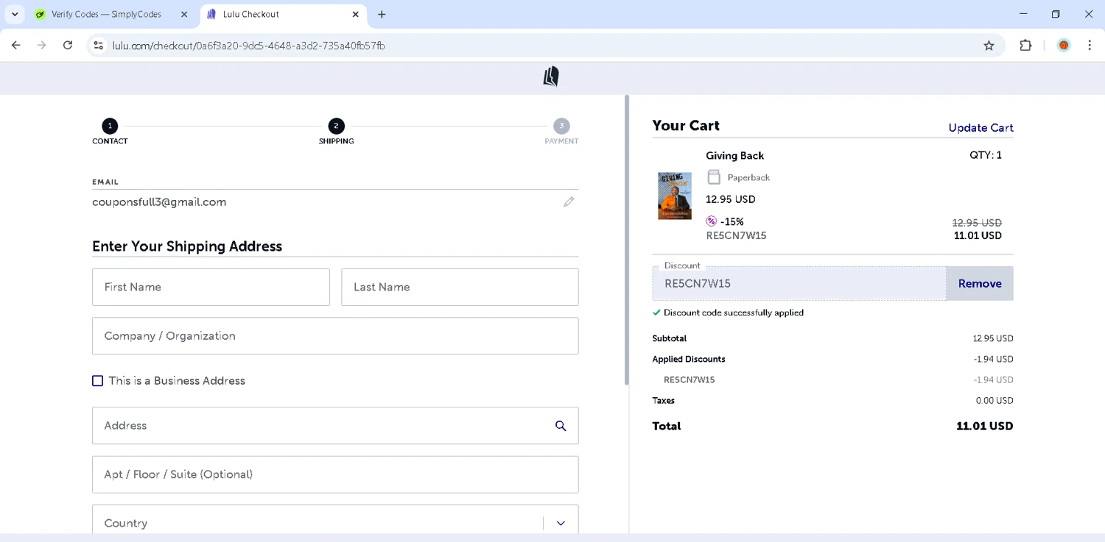Switch to the Verify Codes SimplyCodes tab
This screenshot has height=542, width=1105.
click(x=106, y=14)
